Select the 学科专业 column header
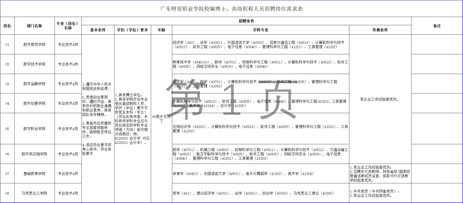This screenshot has width=463, height=203. (x=261, y=30)
